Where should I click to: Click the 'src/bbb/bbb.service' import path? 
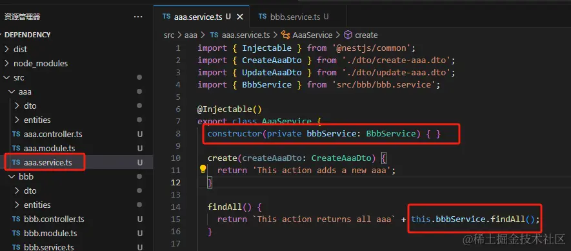coord(384,85)
